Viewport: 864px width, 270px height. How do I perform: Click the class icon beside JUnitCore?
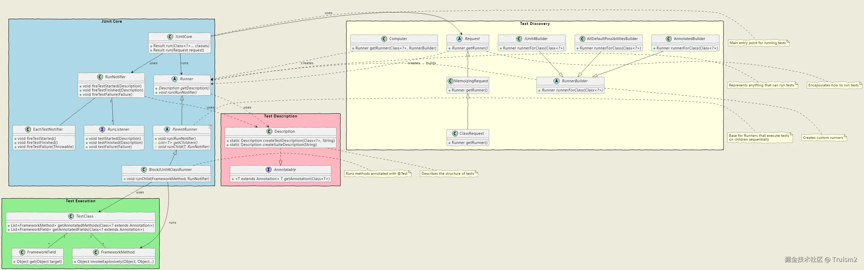tap(170, 37)
